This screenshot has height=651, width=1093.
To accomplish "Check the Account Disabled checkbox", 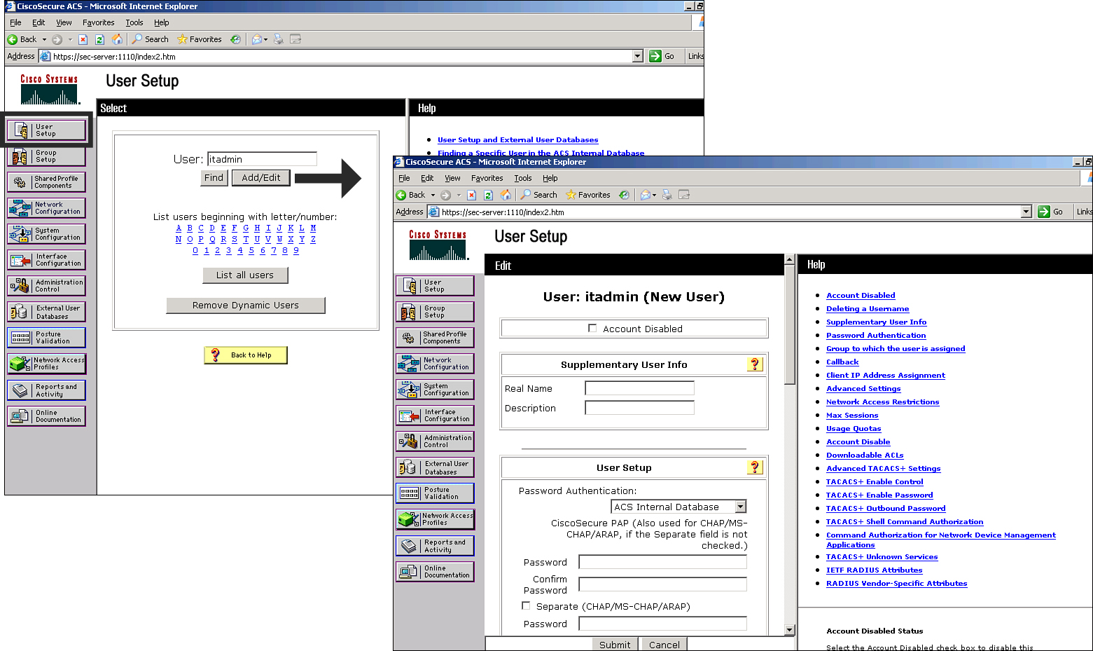I will 592,328.
